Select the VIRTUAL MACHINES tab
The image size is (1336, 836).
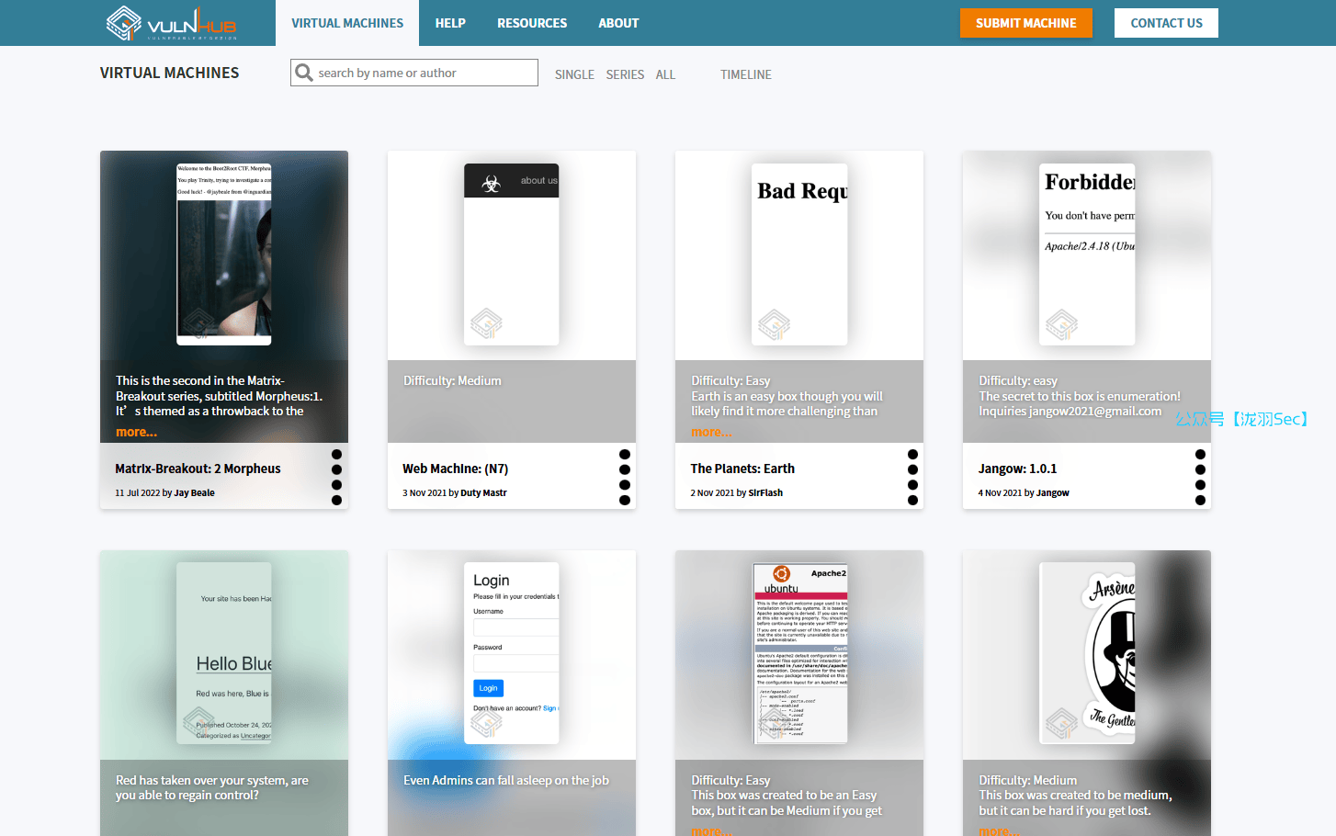(347, 23)
